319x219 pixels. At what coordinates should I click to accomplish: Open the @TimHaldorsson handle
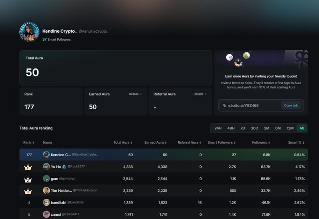click(x=85, y=190)
